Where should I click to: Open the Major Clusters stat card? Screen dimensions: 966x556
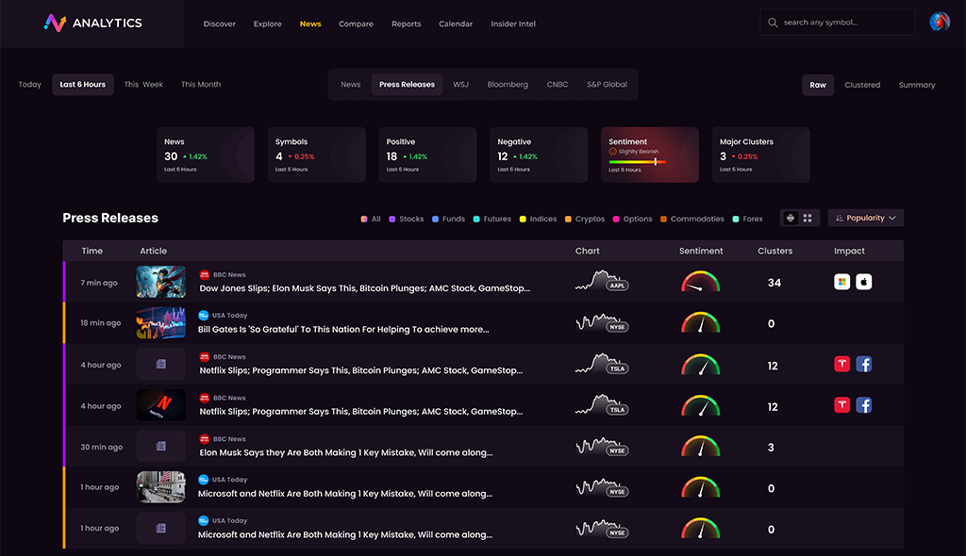point(761,155)
